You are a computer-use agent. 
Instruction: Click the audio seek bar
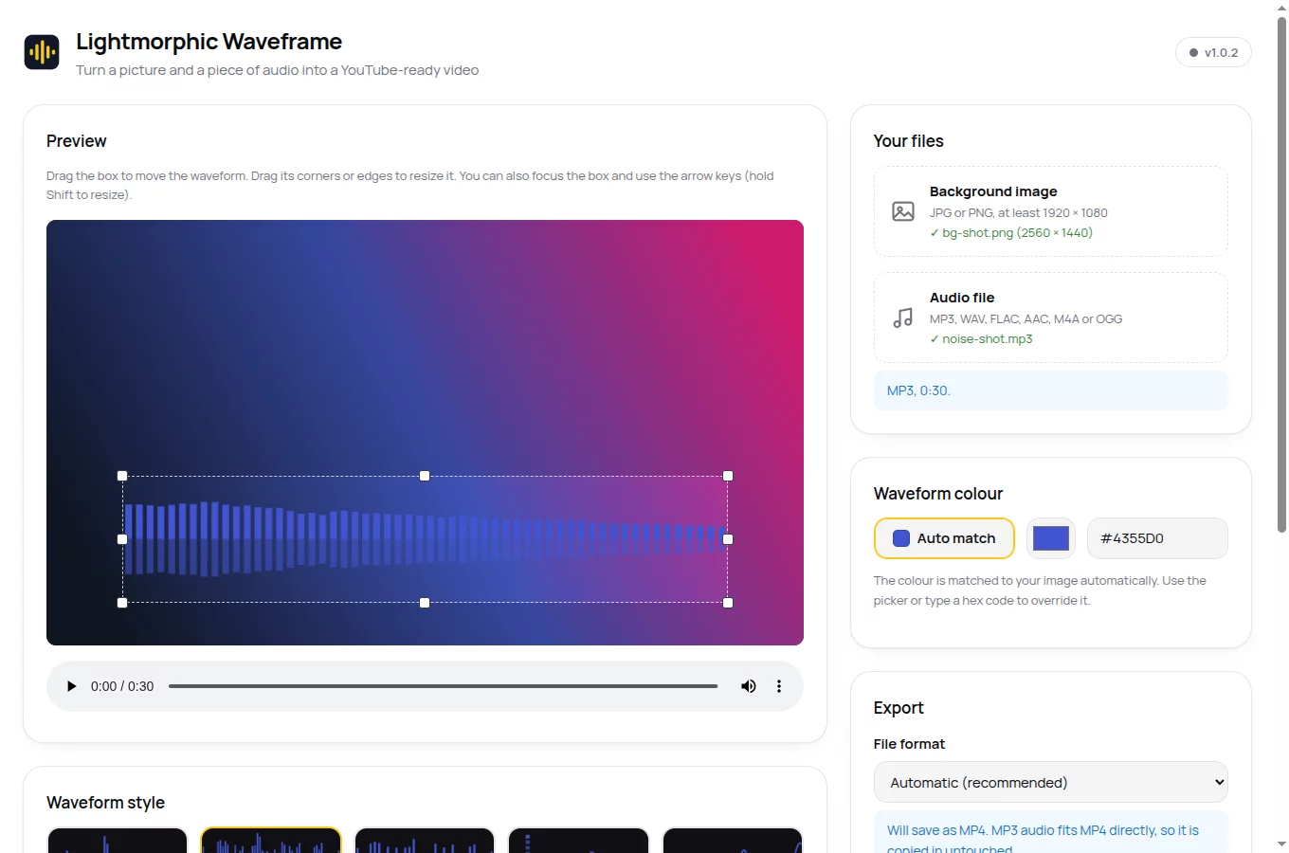pos(443,686)
